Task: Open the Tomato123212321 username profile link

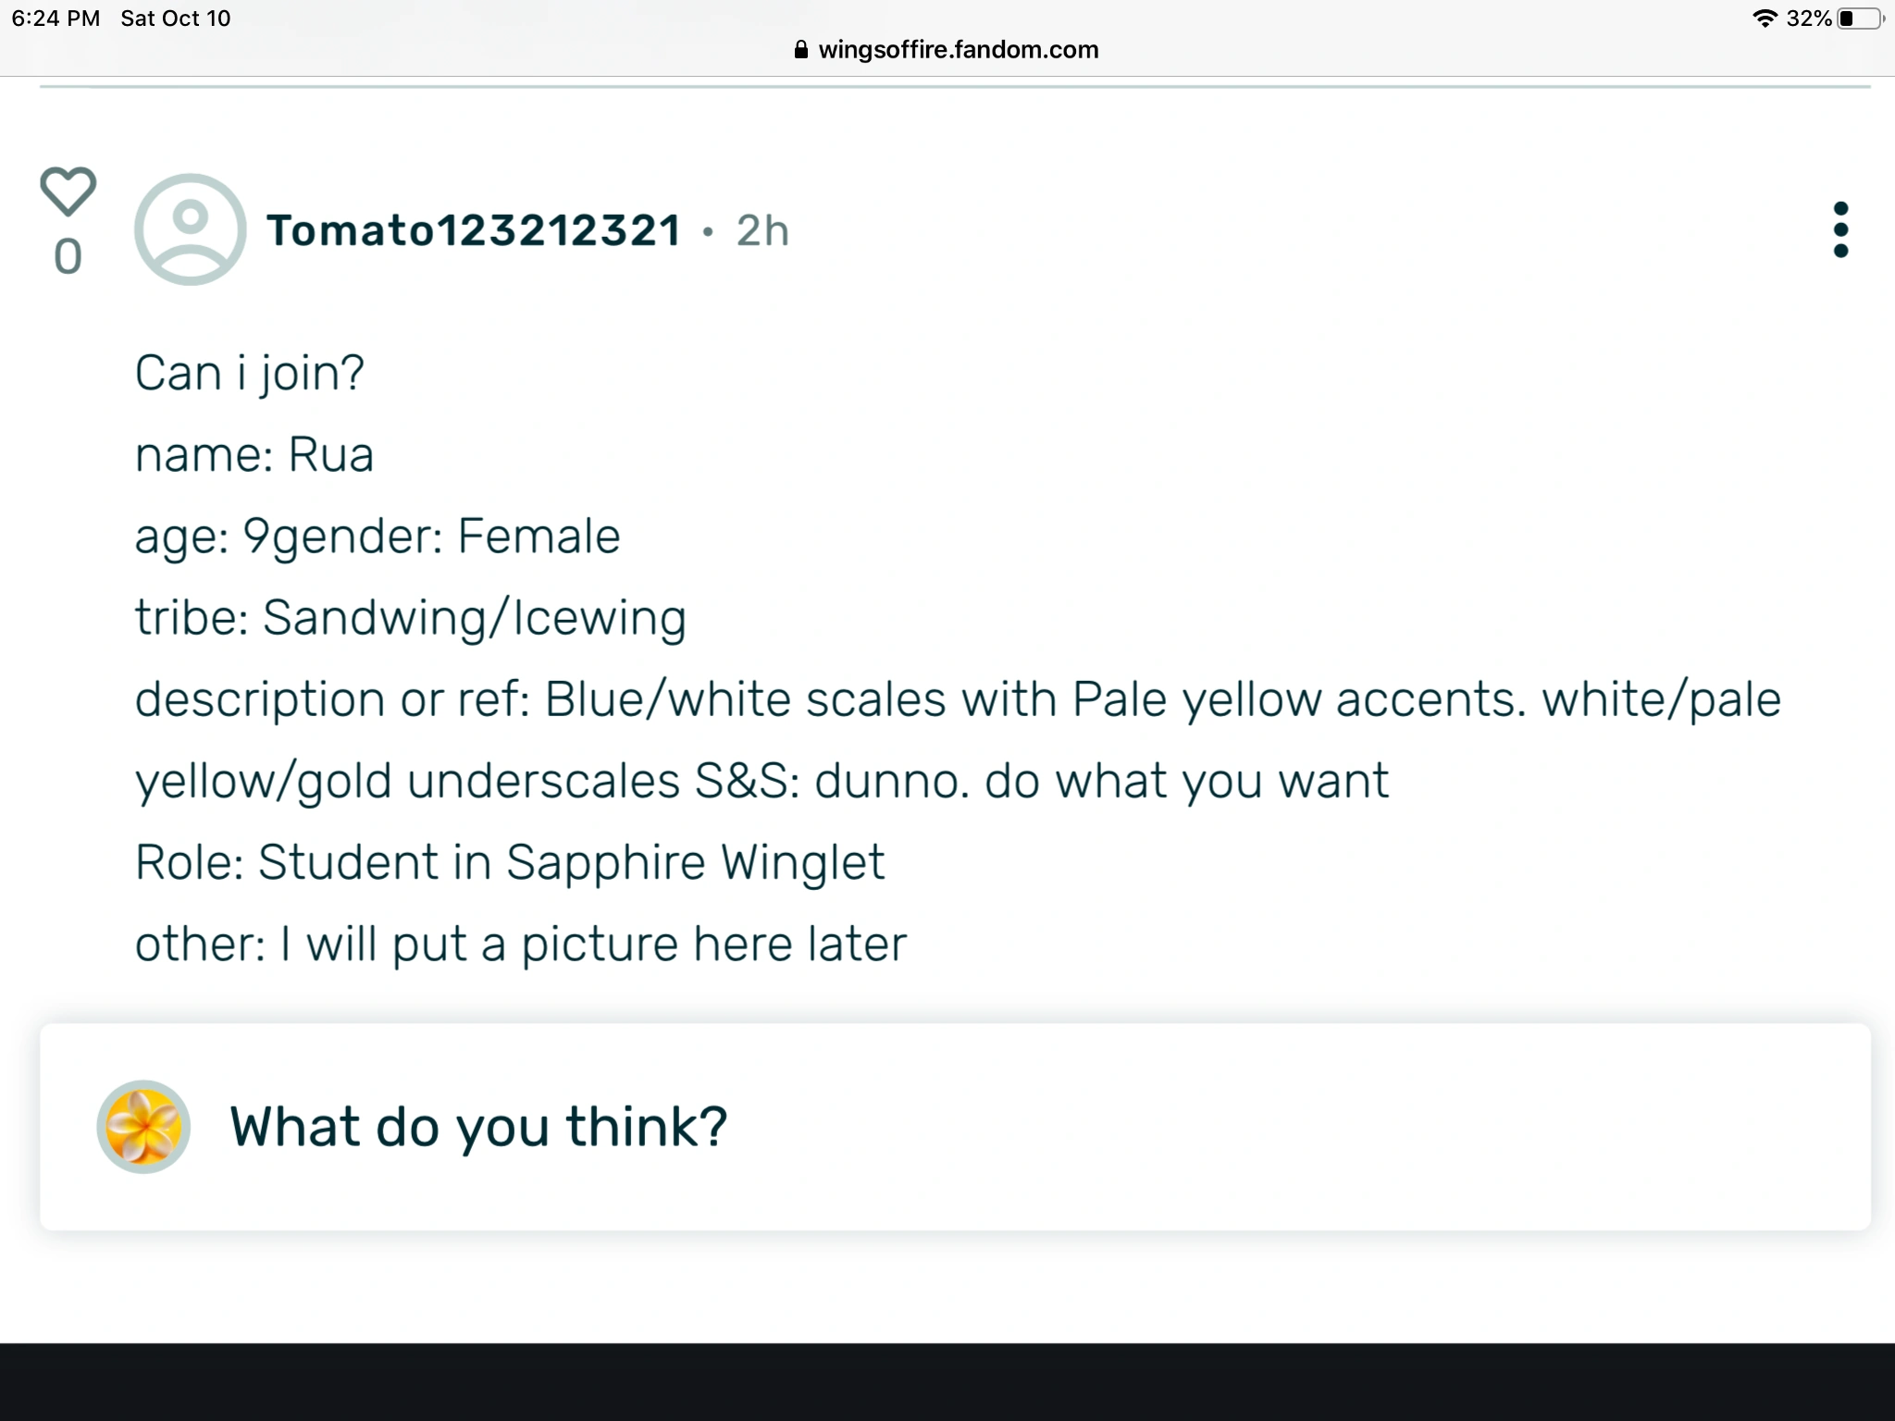Action: click(473, 230)
